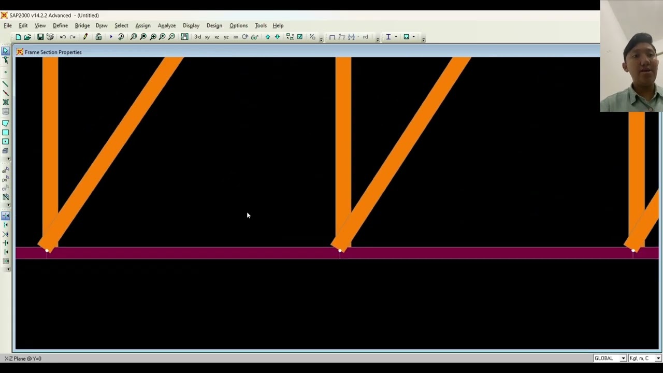Click the Show Undeformed Shape icon
The width and height of the screenshot is (663, 373).
(332, 37)
